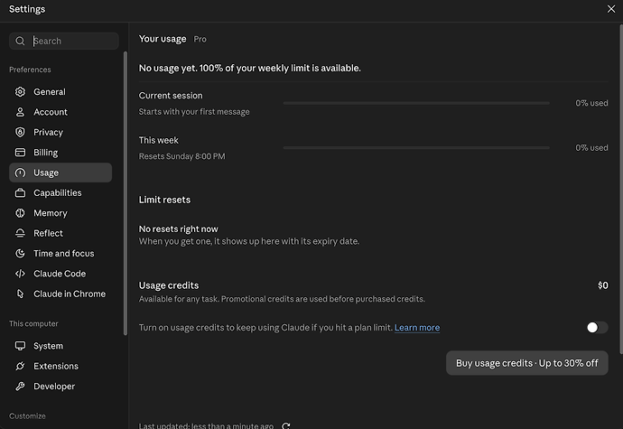Screen dimensions: 623x429
Task: Click the Billing card icon
Action: 20,153
